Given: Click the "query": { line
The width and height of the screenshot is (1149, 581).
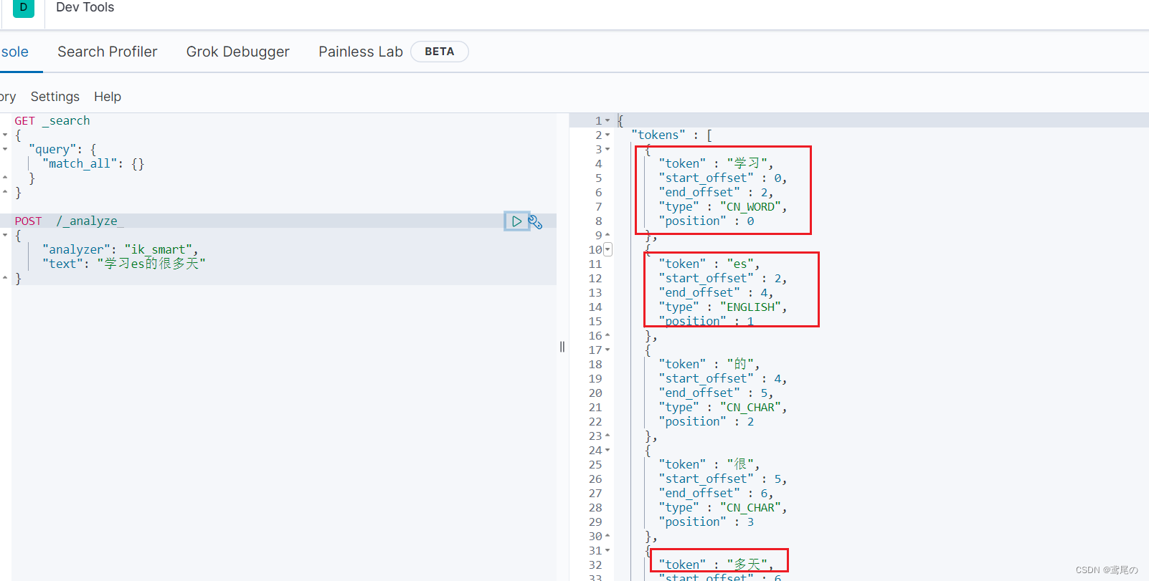Looking at the screenshot, I should tap(62, 149).
